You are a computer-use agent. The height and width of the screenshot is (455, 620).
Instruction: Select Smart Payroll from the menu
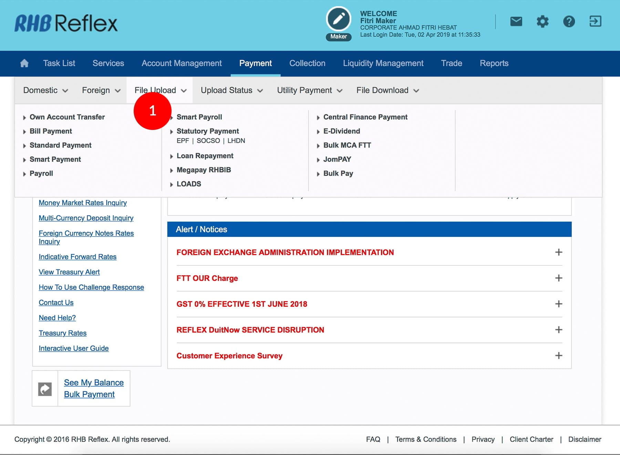click(x=199, y=117)
